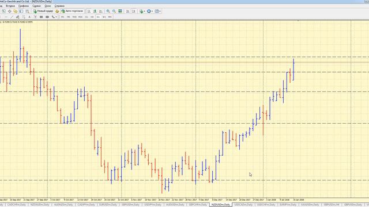Switch chart type to Bar Chart

(89, 11)
